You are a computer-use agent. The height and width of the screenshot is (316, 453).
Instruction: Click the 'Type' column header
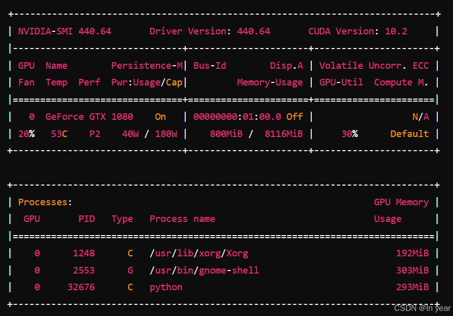point(122,219)
